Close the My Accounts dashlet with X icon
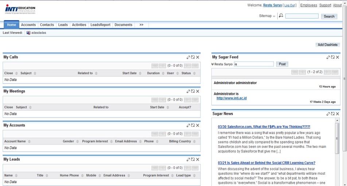The width and height of the screenshot is (347, 186). coord(198,125)
